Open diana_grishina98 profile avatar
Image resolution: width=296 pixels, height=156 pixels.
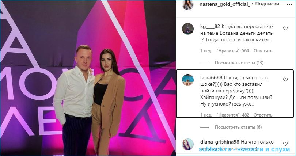coord(188,144)
